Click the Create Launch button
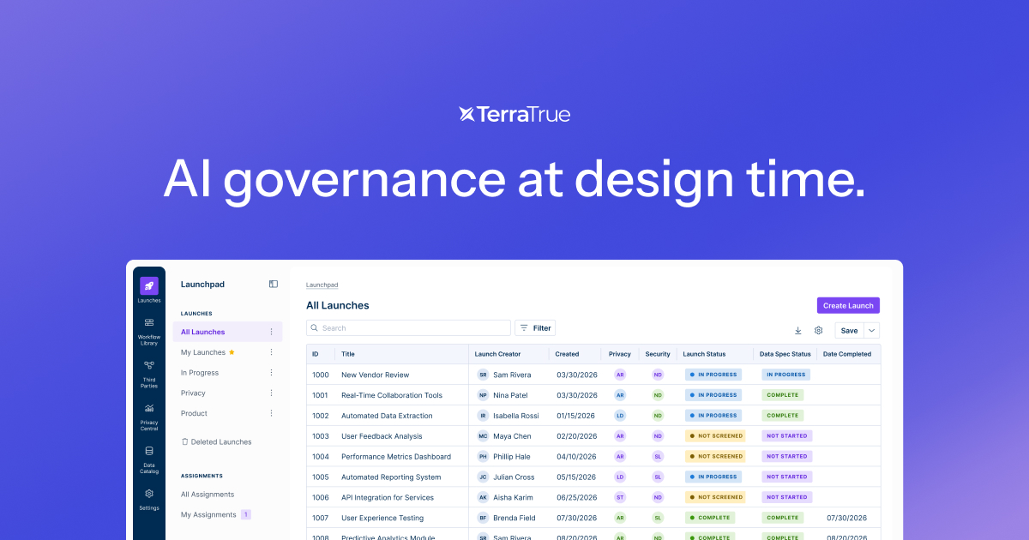 pos(848,306)
